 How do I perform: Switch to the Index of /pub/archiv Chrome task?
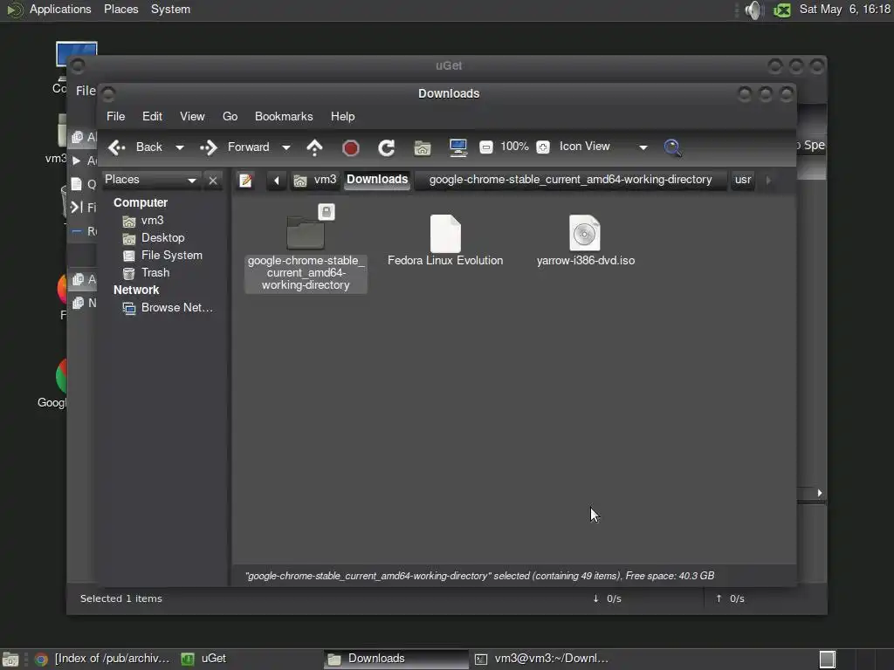[102, 660]
